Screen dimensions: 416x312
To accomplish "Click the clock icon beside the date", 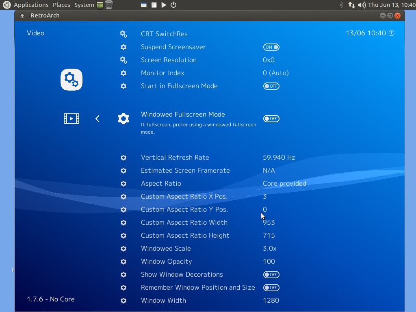I will [x=392, y=33].
